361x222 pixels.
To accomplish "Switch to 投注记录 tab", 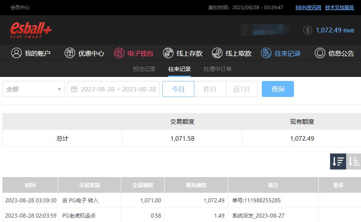I will tap(144, 69).
